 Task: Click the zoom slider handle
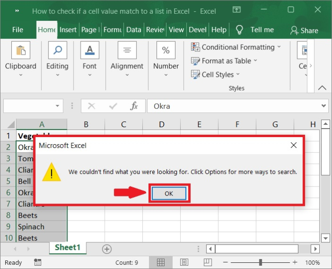[x=260, y=262]
